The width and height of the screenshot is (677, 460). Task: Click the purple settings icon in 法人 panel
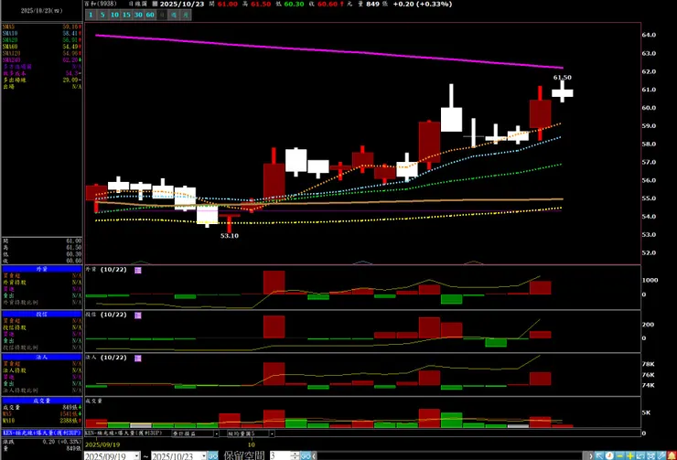point(138,358)
